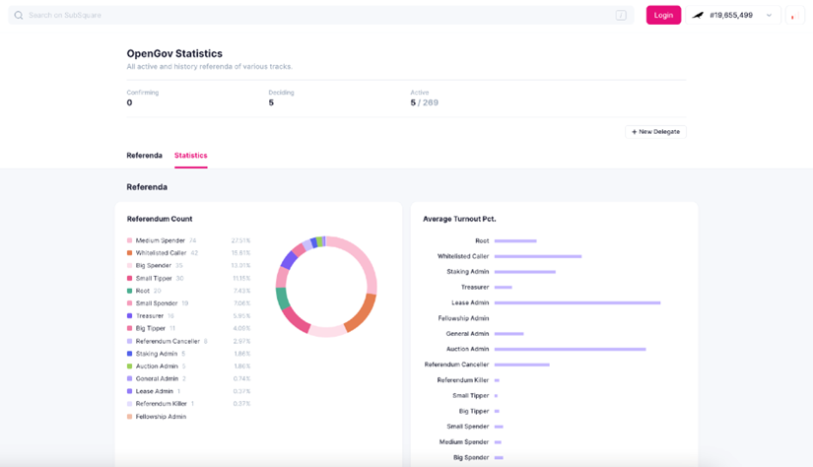The height and width of the screenshot is (467, 813).
Task: Click the chevron arrow in network selector
Action: [x=769, y=16]
